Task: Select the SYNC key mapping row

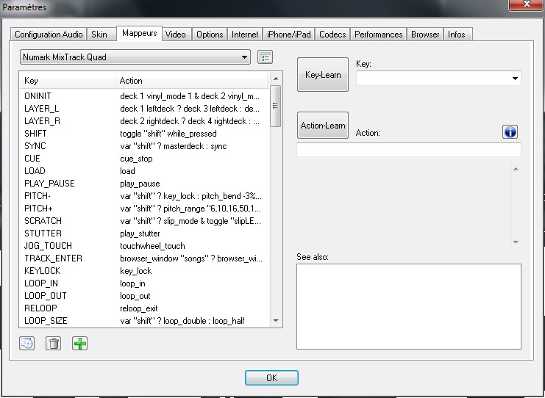Action: 35,146
